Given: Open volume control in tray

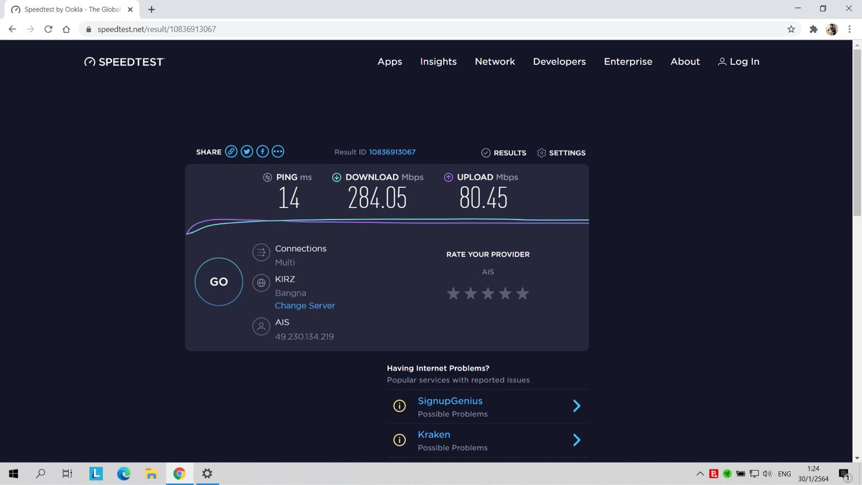Looking at the screenshot, I should tap(767, 474).
